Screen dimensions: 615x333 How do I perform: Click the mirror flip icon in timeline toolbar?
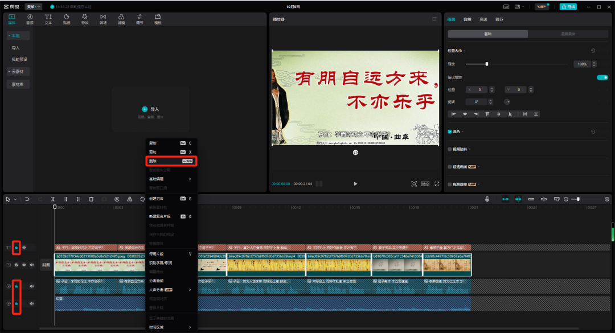(x=129, y=199)
